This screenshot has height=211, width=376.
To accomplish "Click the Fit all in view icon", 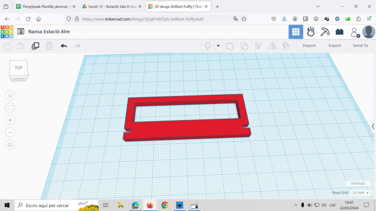I will [10, 107].
